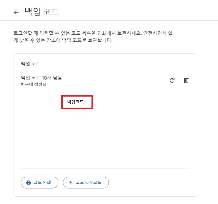
Task: Click the number 10개 in the codes count
Action: coord(47,78)
